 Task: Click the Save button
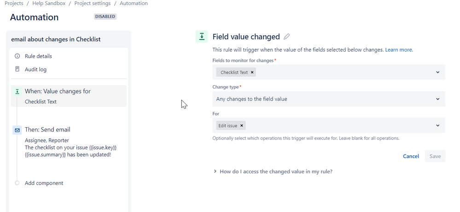[x=435, y=156]
